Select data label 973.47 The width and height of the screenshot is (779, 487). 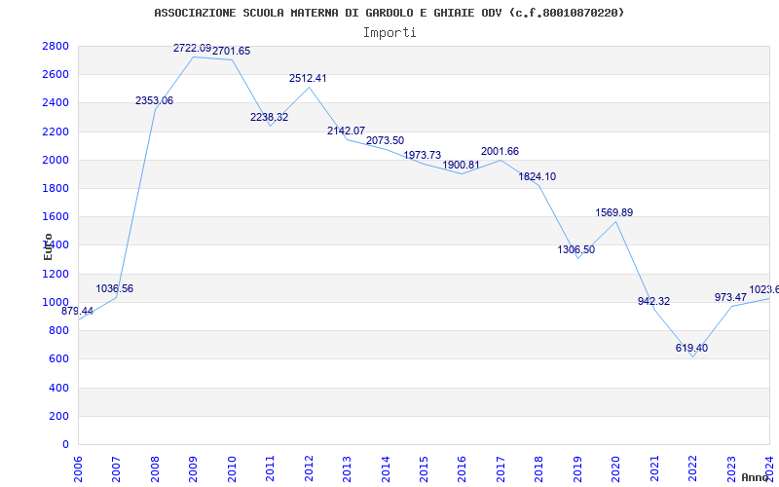[731, 298]
